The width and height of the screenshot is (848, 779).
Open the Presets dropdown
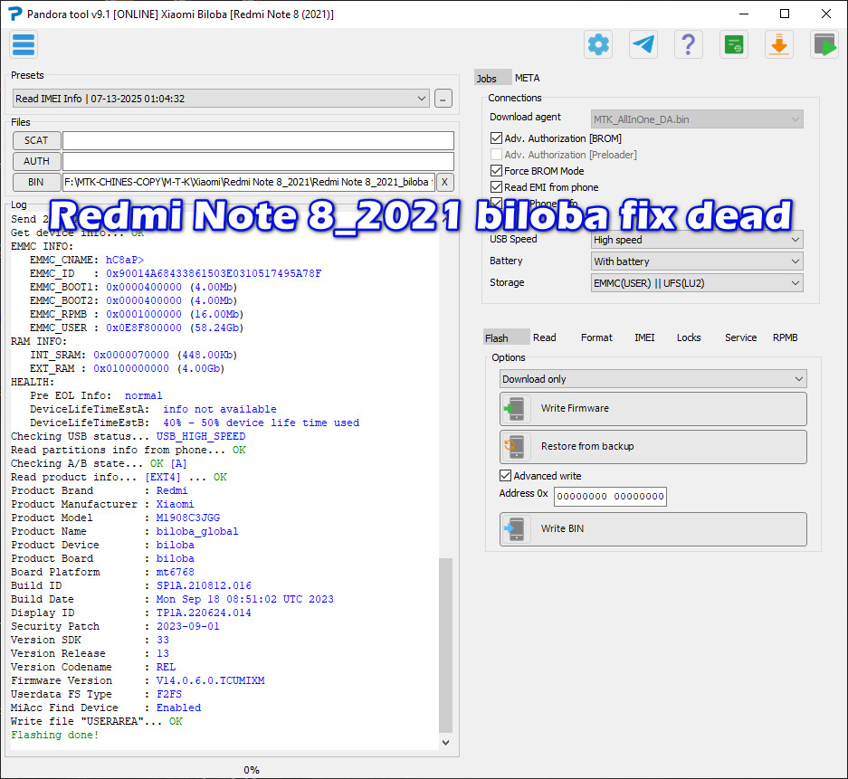coord(221,99)
